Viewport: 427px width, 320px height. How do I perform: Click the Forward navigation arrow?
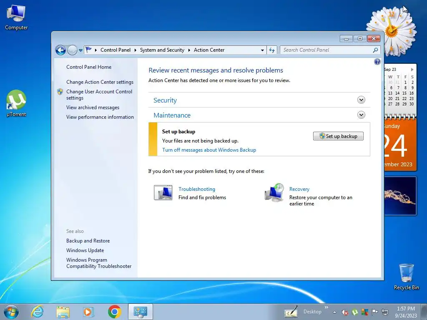point(72,50)
